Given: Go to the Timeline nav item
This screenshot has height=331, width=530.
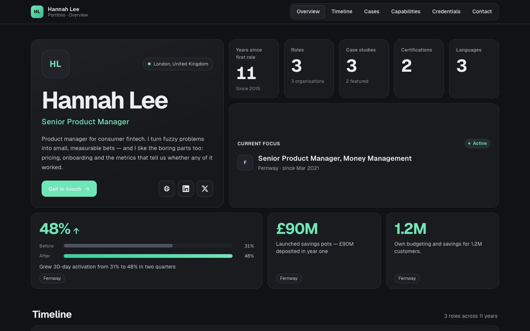Looking at the screenshot, I should (x=342, y=12).
